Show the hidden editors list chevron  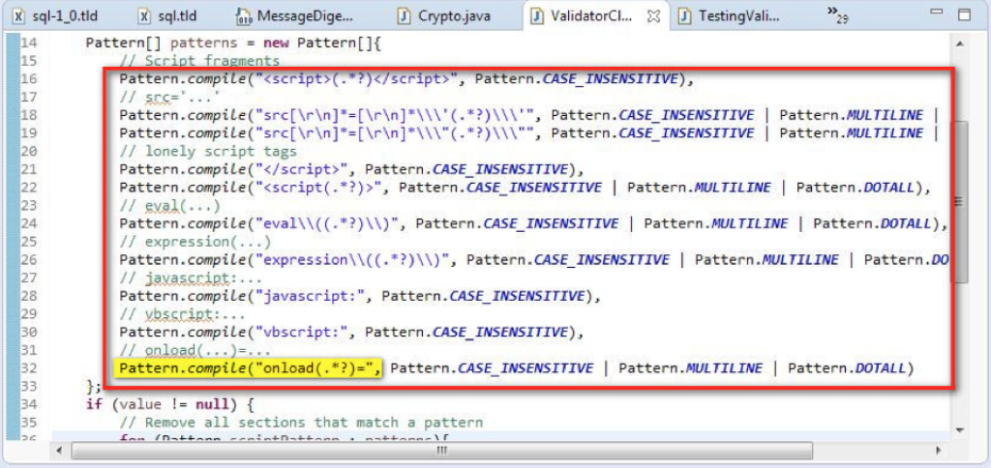(x=837, y=15)
